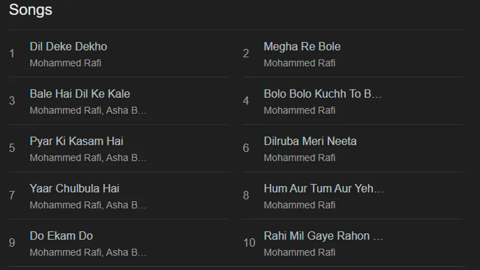480x270 pixels.
Task: Open the track Dilruba Meri Neeta
Action: click(x=310, y=141)
